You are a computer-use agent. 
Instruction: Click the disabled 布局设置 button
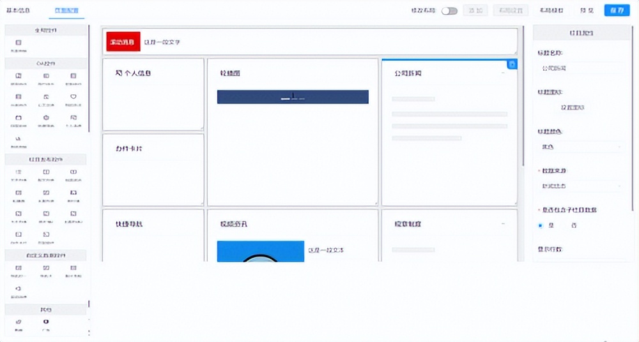[x=511, y=10]
